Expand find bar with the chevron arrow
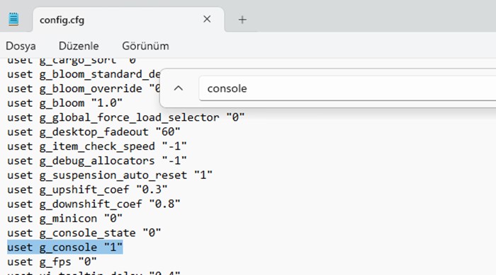 (x=179, y=88)
